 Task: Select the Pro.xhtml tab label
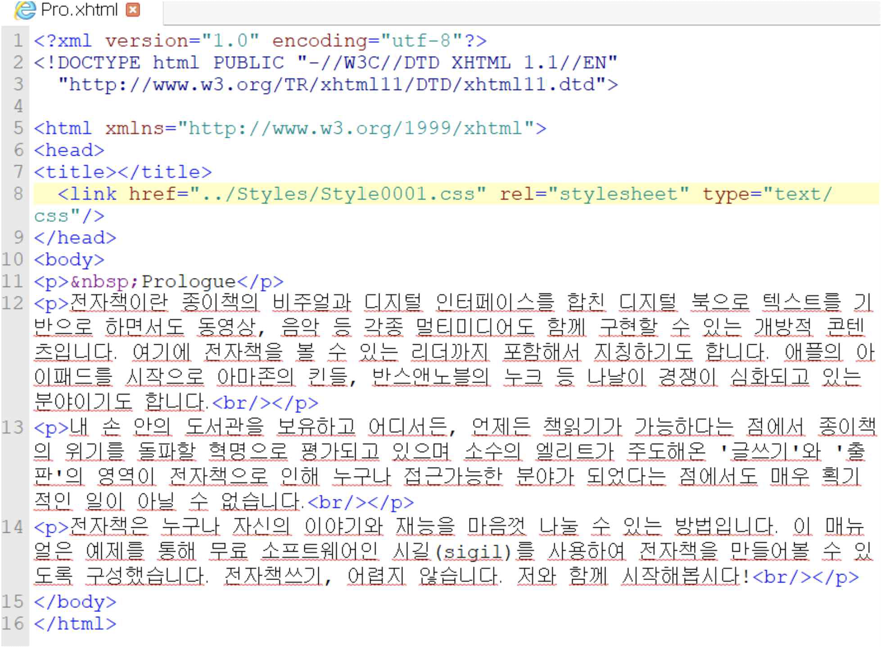coord(79,10)
